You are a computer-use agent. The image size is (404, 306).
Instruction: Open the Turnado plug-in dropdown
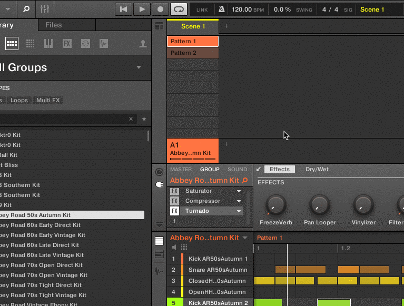pos(239,211)
